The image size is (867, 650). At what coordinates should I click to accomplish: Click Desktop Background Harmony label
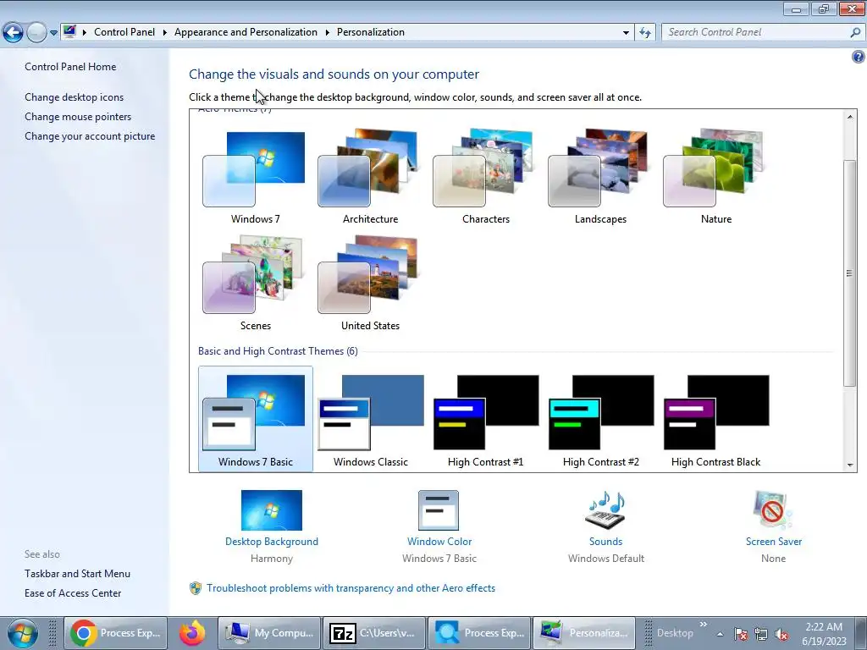click(272, 559)
